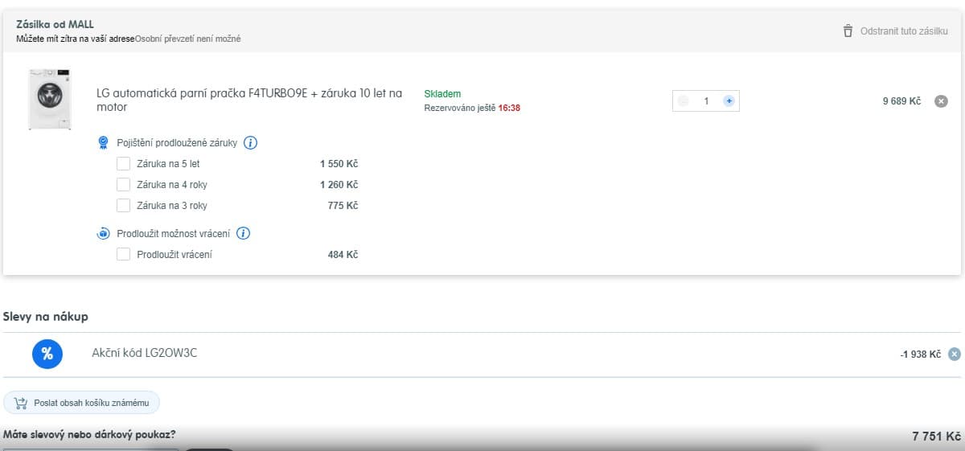Click 'Prodloužit vrácení' label text
Image resolution: width=965 pixels, height=451 pixels.
click(x=175, y=255)
